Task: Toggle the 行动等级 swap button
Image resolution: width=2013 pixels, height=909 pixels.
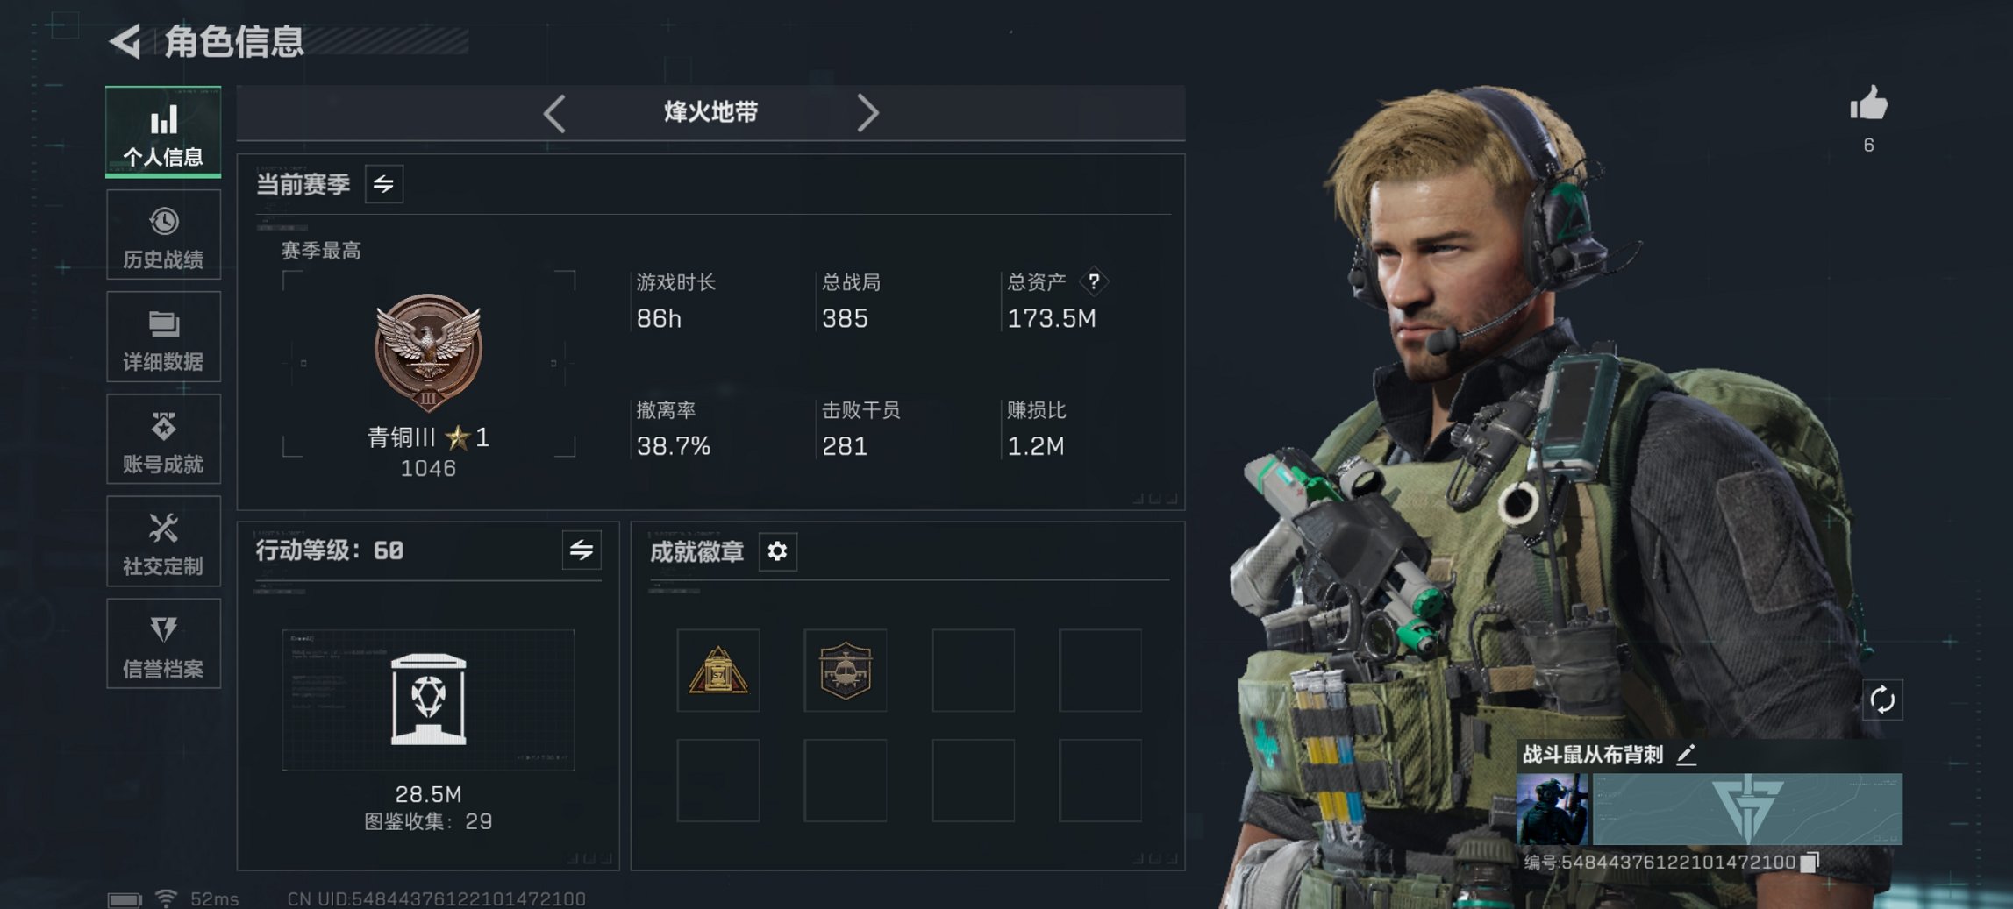Action: (582, 550)
